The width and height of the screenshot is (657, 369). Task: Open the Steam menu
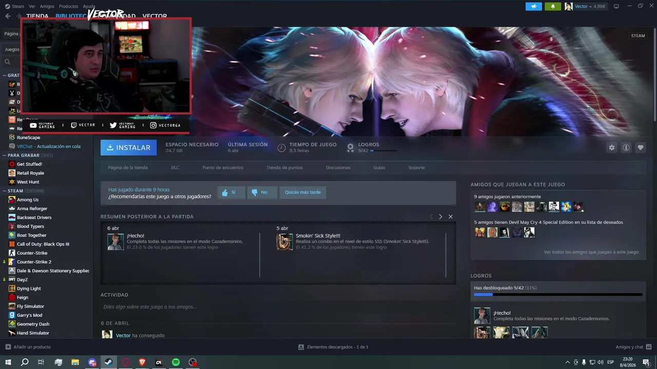[14, 7]
